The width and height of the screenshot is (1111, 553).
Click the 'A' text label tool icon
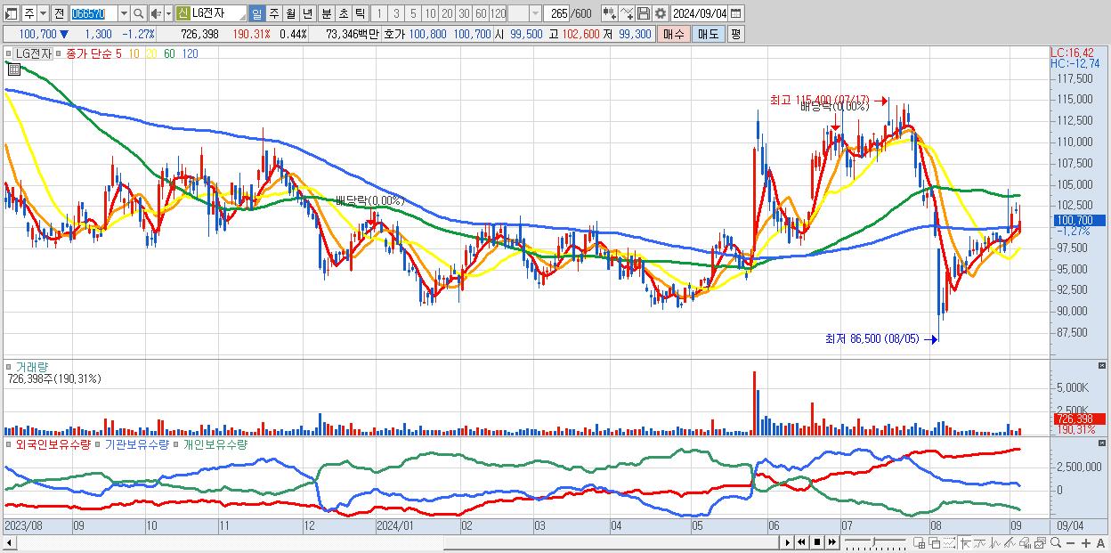pyautogui.click(x=1100, y=542)
